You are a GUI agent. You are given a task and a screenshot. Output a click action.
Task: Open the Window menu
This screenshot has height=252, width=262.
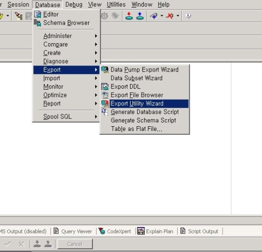(142, 4)
